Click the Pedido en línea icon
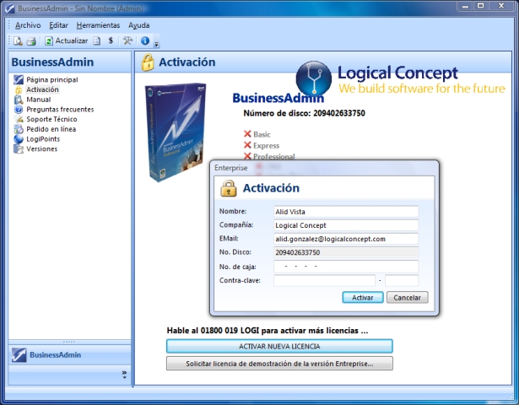Screen dimensions: 519x405 click(19, 129)
